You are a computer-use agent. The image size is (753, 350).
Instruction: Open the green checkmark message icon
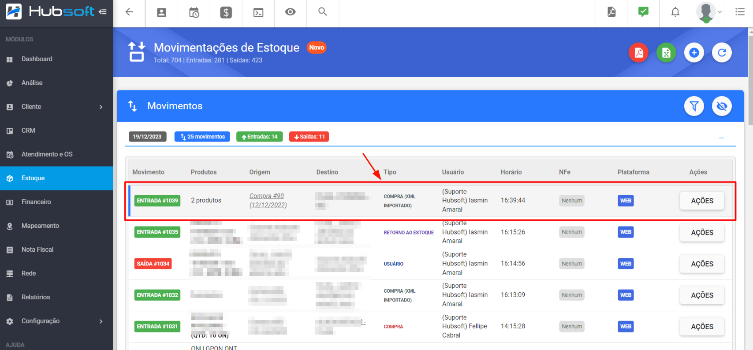(643, 12)
